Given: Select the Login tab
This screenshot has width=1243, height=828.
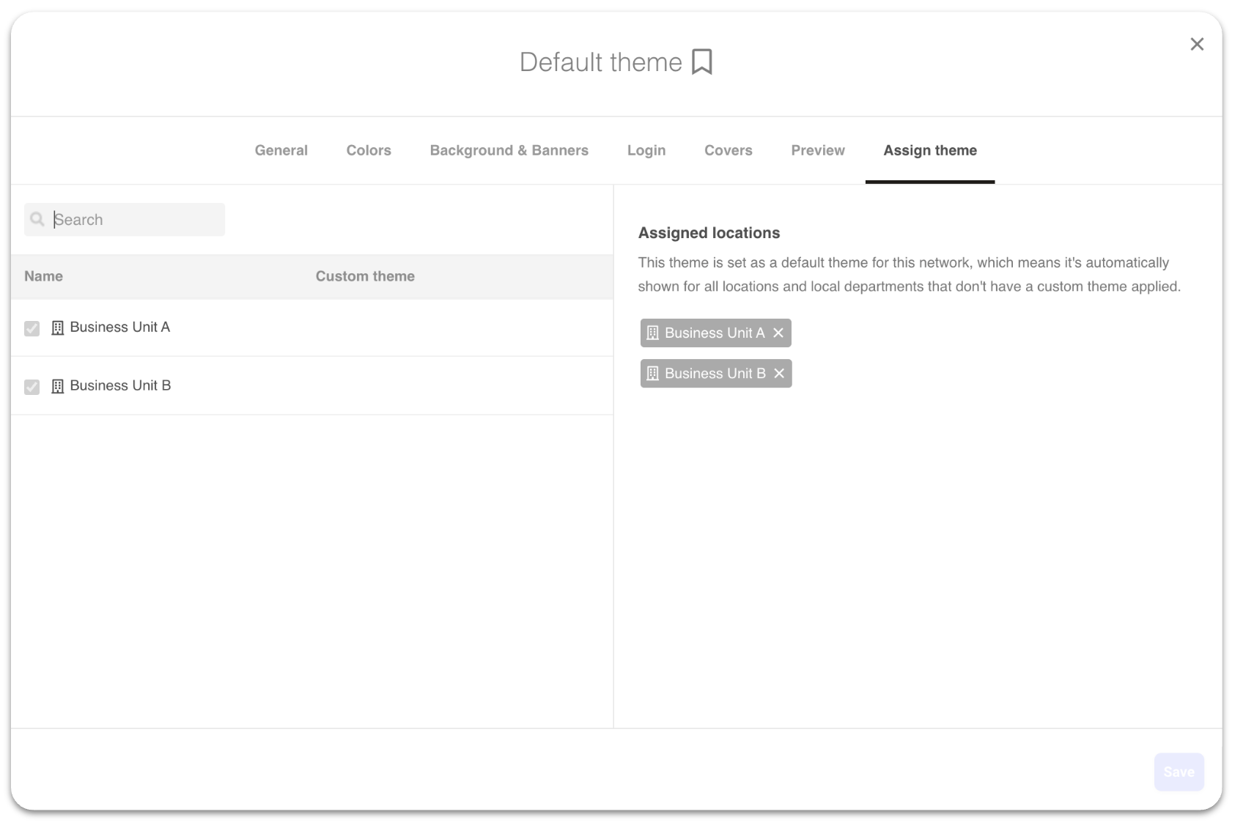Looking at the screenshot, I should coord(646,150).
